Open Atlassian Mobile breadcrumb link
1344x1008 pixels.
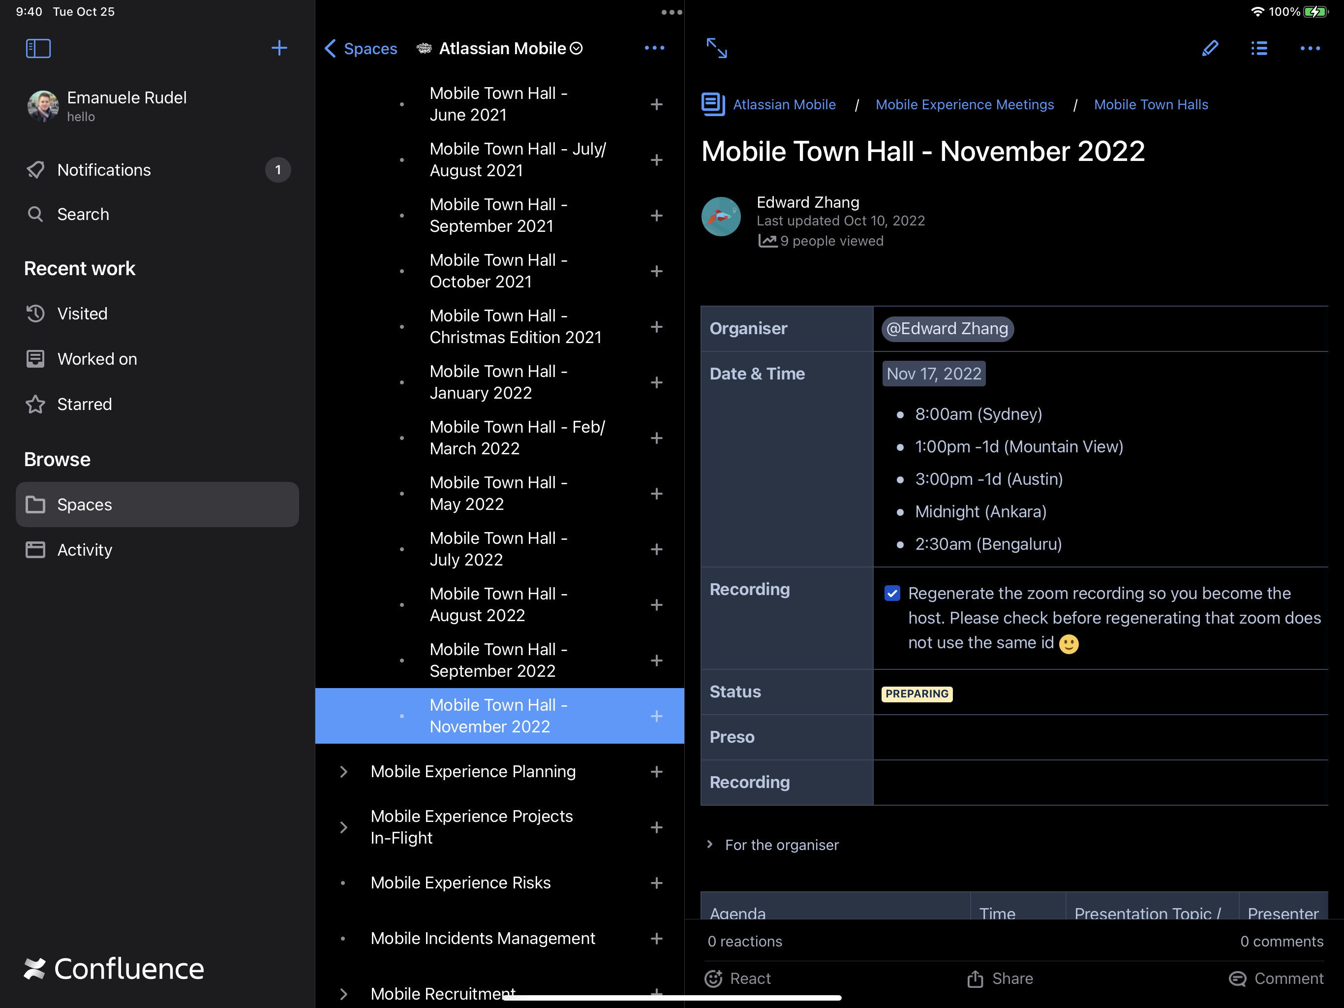click(x=784, y=104)
